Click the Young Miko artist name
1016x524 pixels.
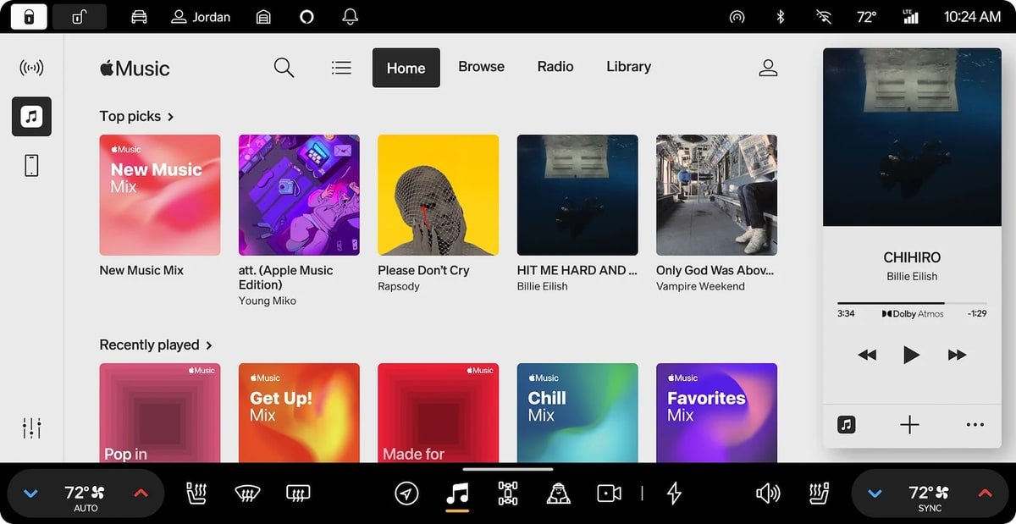[268, 301]
